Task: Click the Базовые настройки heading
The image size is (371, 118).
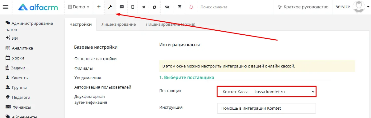Action: click(x=96, y=47)
